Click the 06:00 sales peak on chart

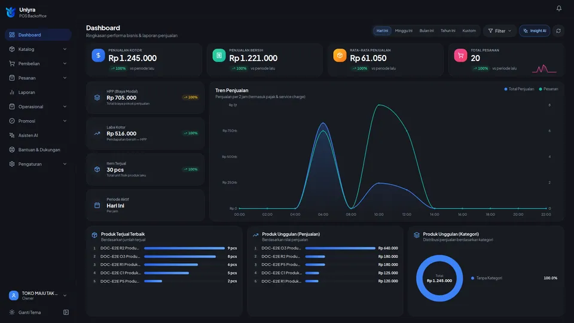click(x=323, y=123)
